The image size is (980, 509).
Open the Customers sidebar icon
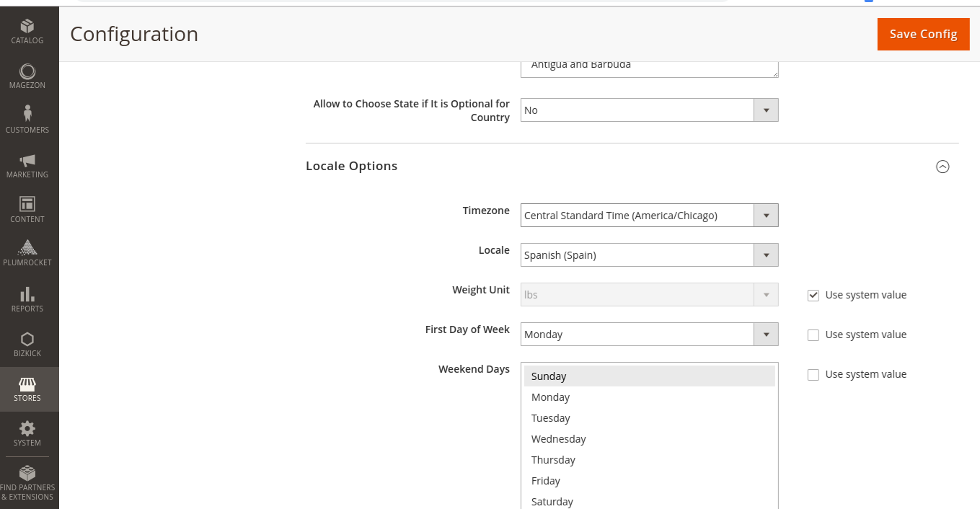point(28,118)
